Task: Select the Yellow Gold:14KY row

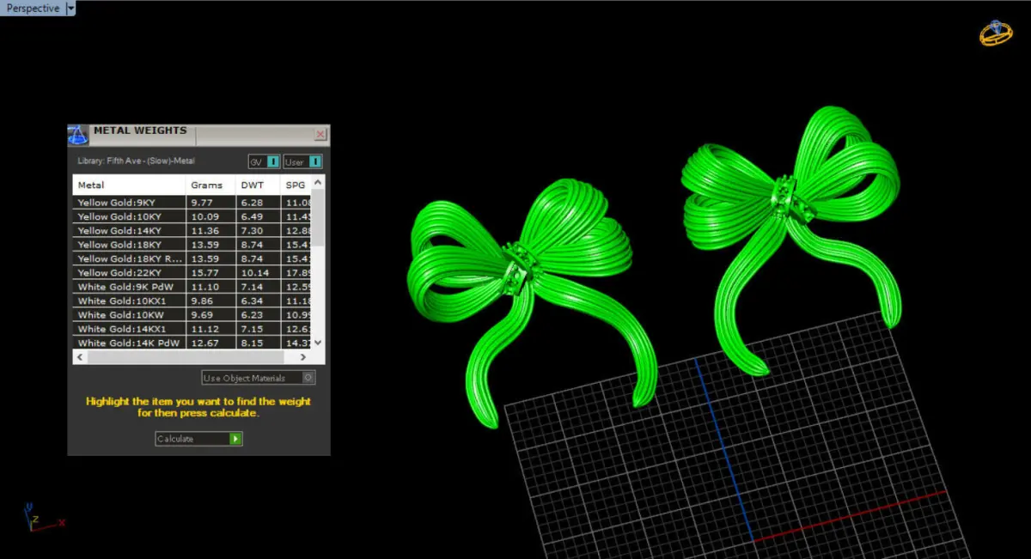Action: click(x=192, y=231)
